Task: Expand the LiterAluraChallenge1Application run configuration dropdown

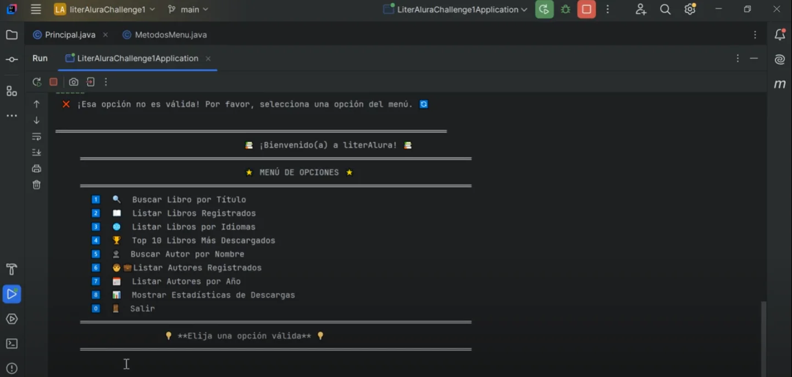Action: coord(456,9)
